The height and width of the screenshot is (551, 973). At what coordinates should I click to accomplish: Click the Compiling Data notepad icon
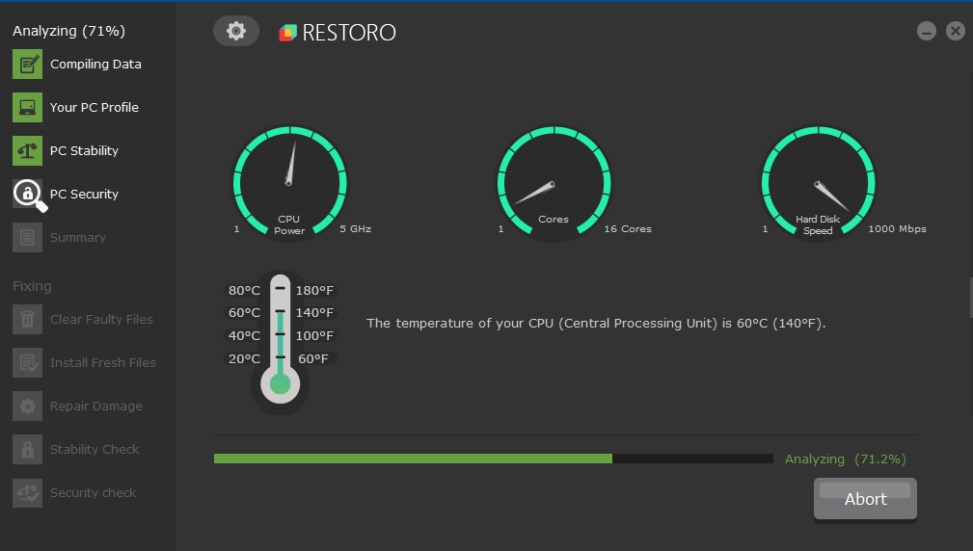coord(27,64)
